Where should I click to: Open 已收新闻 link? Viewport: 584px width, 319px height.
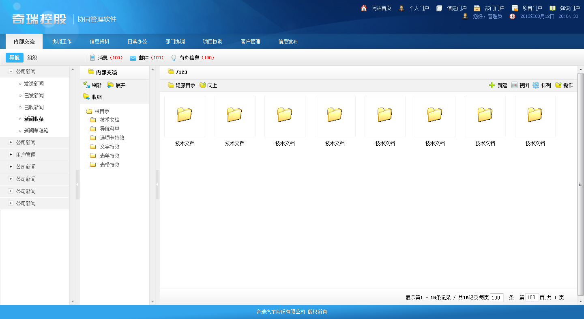point(34,107)
